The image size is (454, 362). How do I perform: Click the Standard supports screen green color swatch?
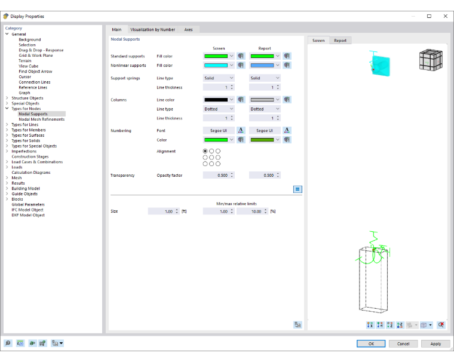(216, 56)
